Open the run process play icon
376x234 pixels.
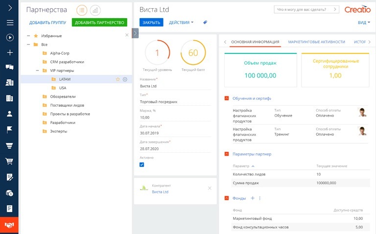click(x=10, y=37)
